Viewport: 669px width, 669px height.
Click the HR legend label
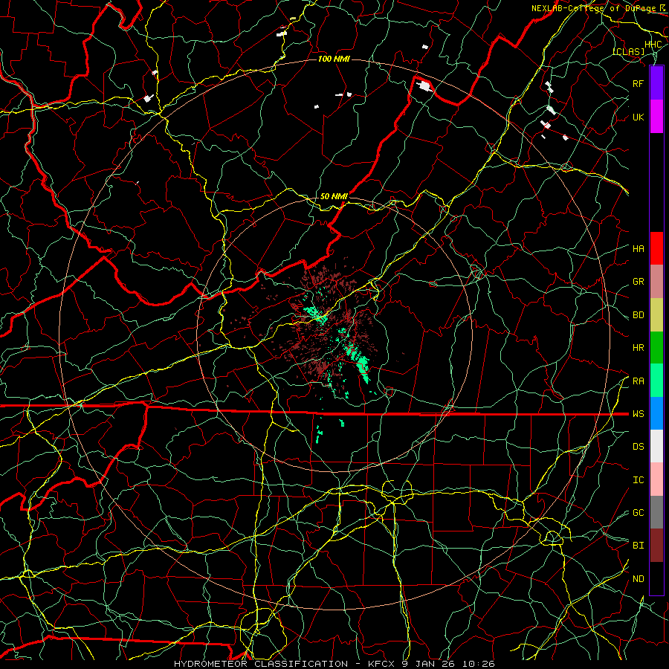[x=638, y=348]
